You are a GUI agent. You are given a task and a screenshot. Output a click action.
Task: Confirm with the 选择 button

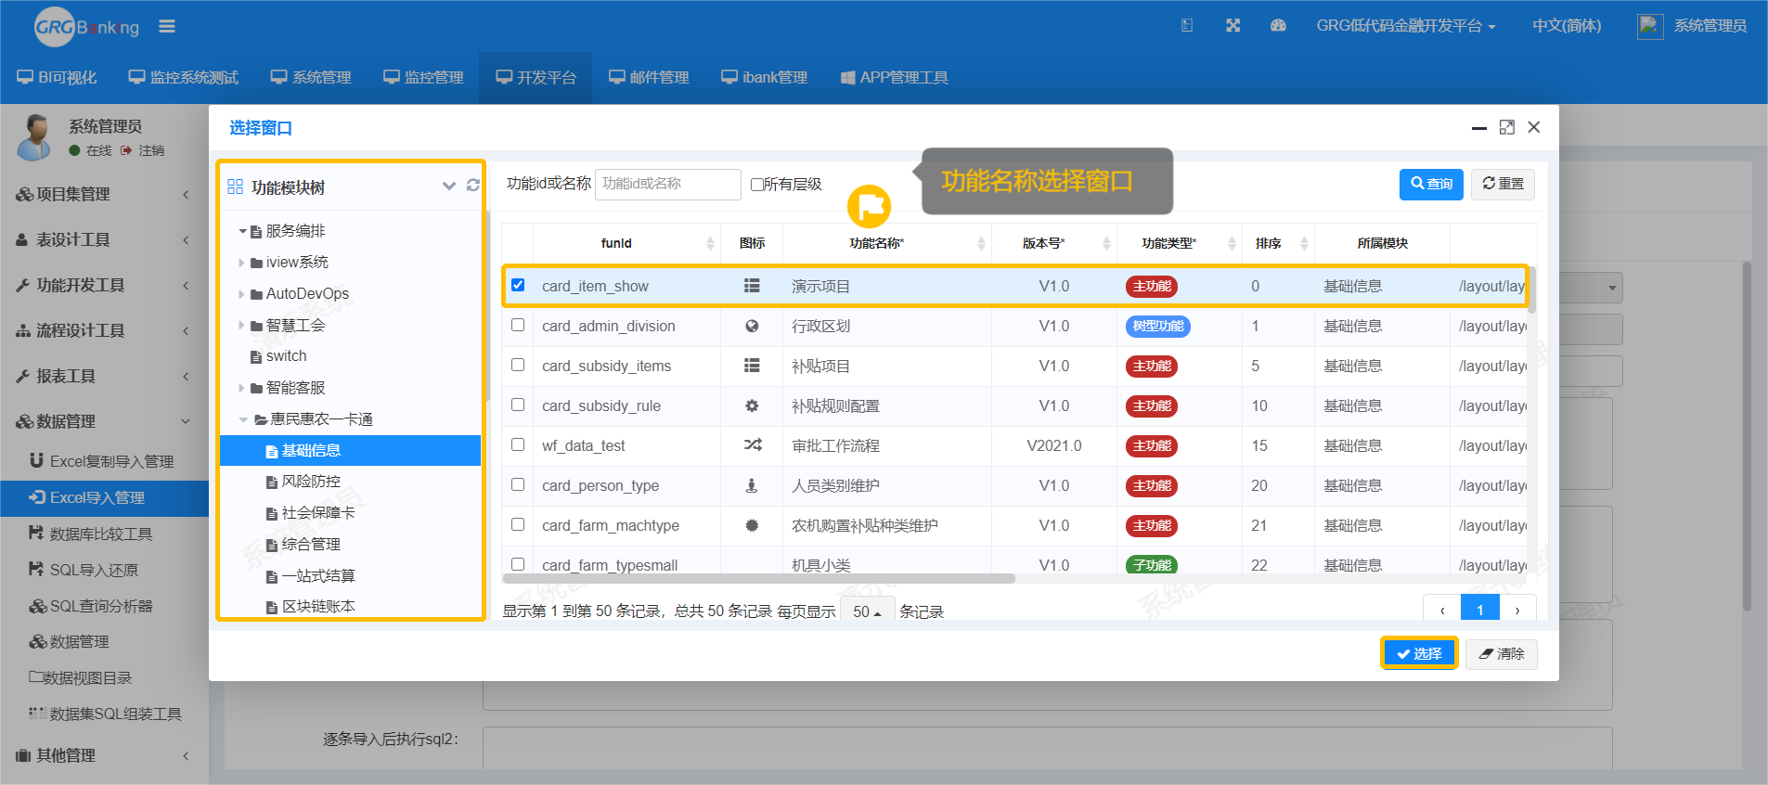pos(1419,653)
